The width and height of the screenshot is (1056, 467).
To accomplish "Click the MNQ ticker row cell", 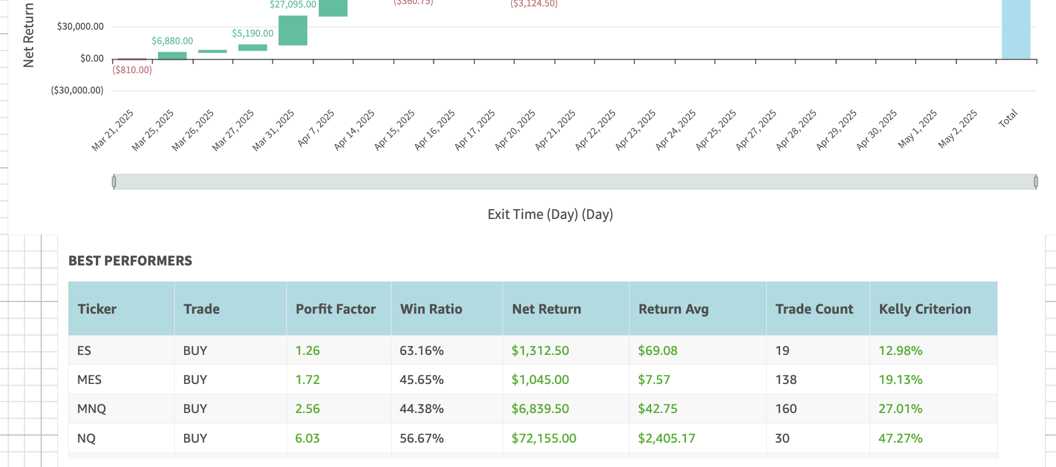I will coord(91,409).
